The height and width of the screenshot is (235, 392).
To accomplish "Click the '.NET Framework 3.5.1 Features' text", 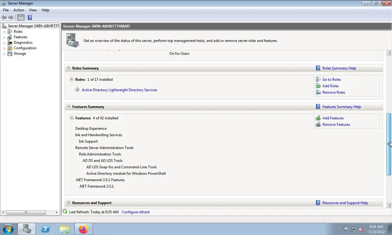I will (100, 180).
